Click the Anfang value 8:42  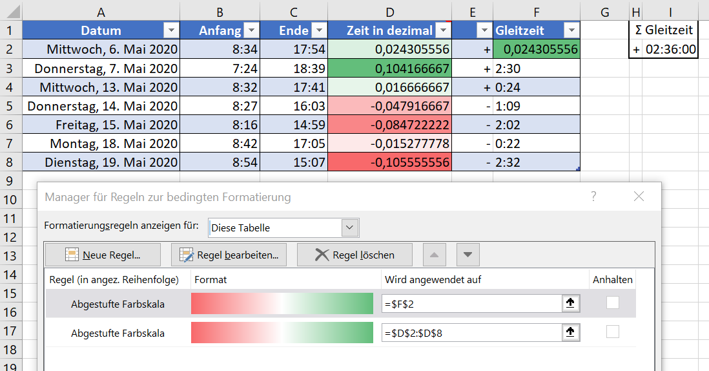tap(220, 143)
